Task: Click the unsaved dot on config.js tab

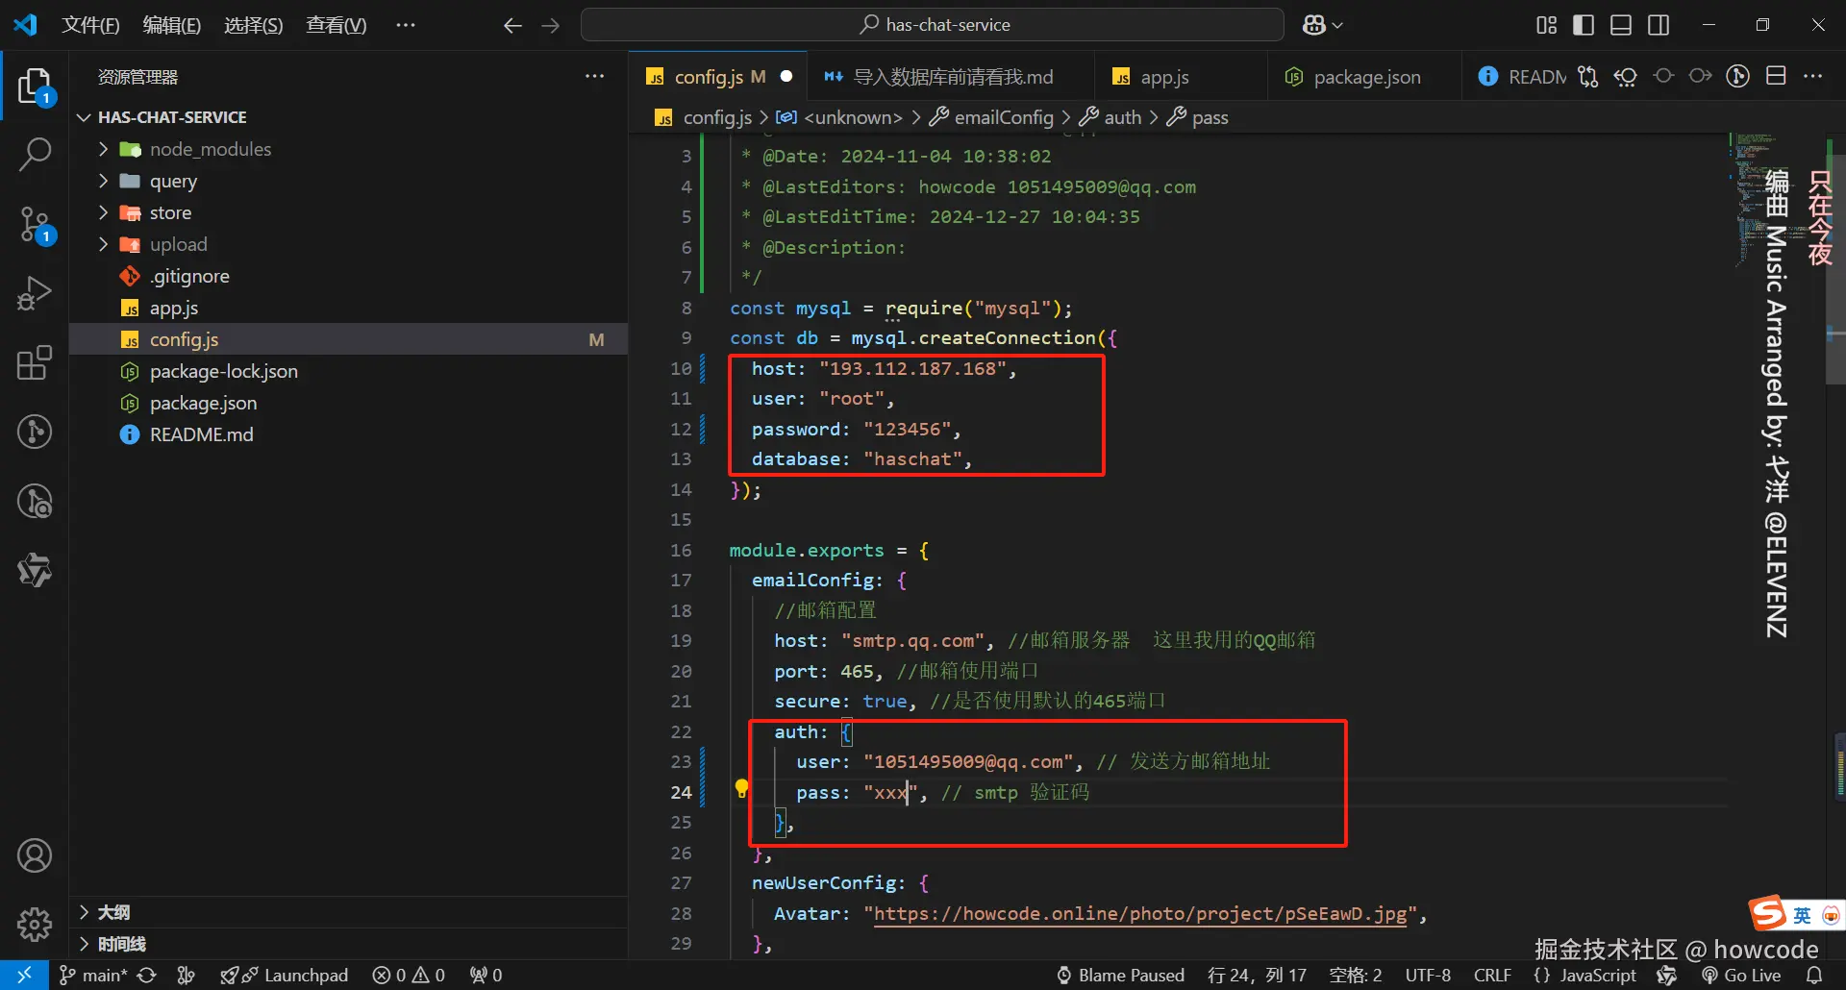Action: pyautogui.click(x=786, y=76)
